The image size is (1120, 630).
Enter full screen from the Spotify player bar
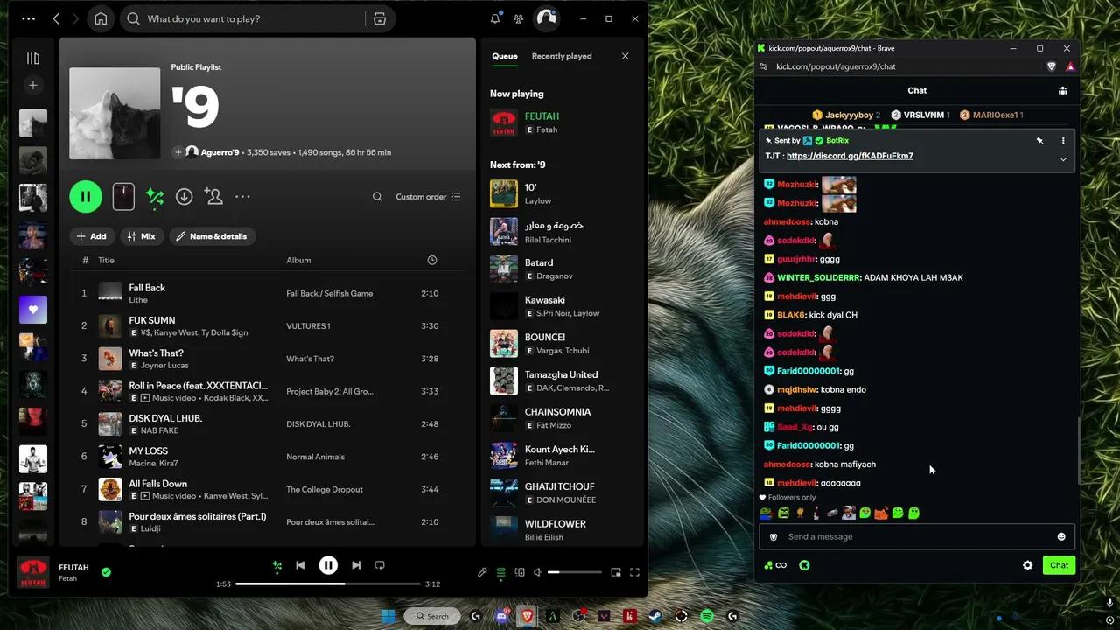tap(634, 572)
